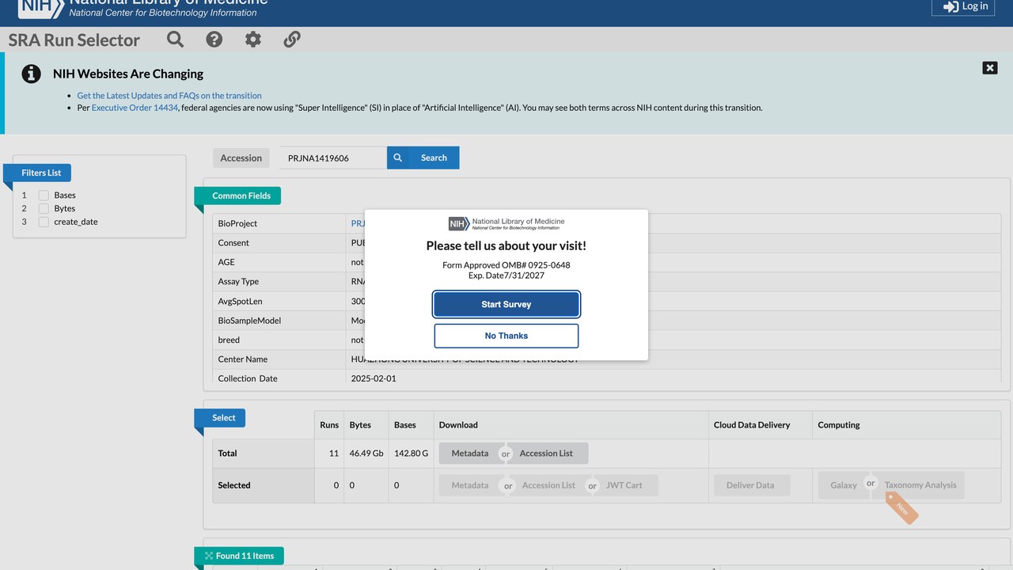Screen dimensions: 1013x570
Task: Click the 46.49 Gb total bytes value
Action: coord(366,454)
